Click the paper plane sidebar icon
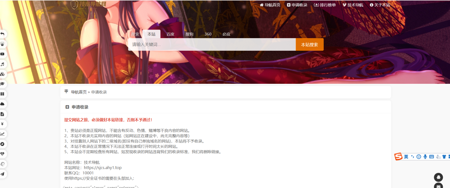This screenshot has width=450, height=188. (x=2, y=174)
